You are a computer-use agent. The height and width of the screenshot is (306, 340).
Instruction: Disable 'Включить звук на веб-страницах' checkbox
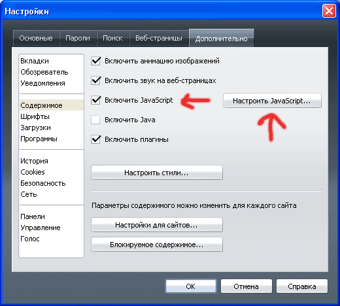point(95,80)
